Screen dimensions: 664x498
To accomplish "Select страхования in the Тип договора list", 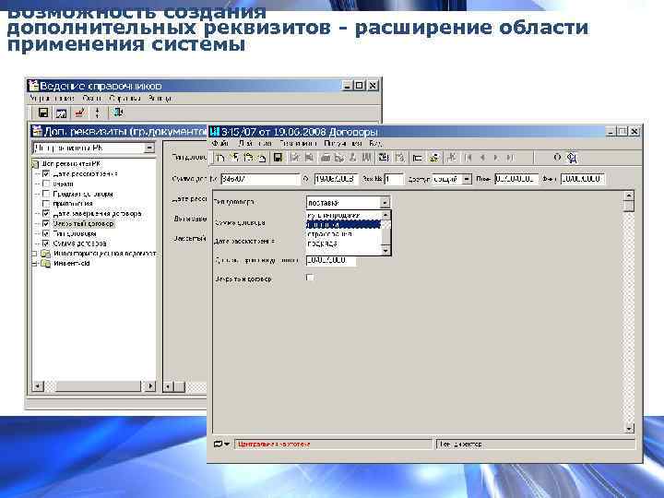I will (x=329, y=234).
